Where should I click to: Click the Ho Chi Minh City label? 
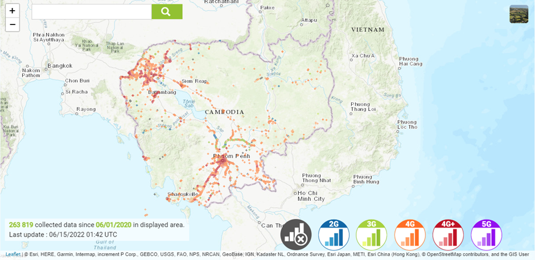click(311, 196)
